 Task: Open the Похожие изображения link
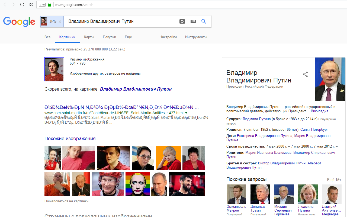tap(70, 139)
